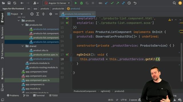Select app.component.spec.ts file

click(37, 80)
